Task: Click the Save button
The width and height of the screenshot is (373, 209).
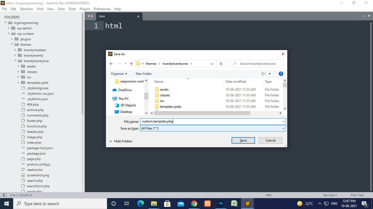Action: point(243,140)
